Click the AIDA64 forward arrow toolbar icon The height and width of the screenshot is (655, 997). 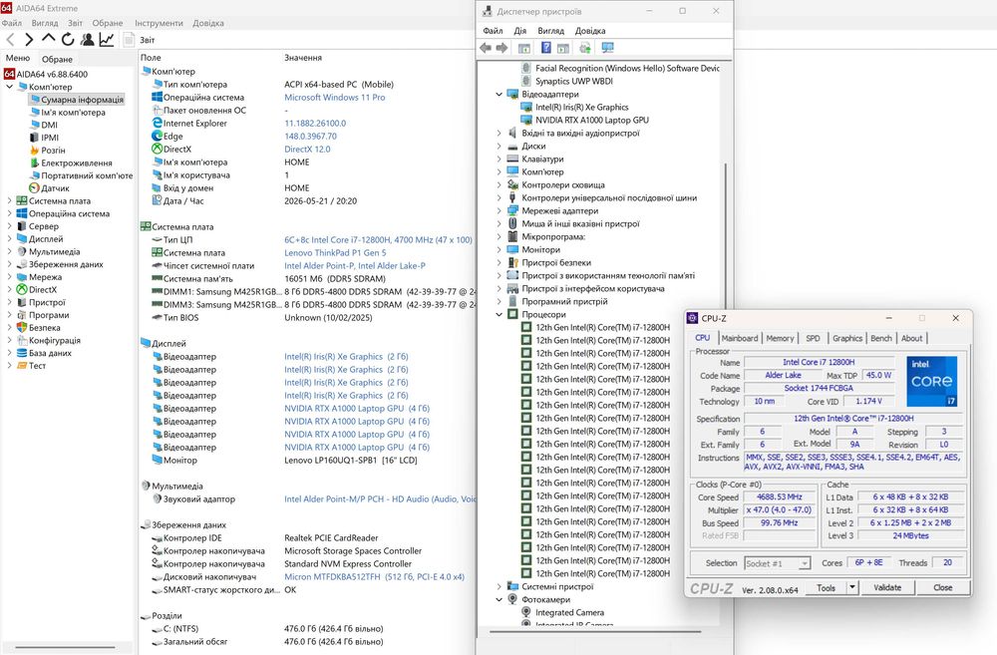point(29,40)
